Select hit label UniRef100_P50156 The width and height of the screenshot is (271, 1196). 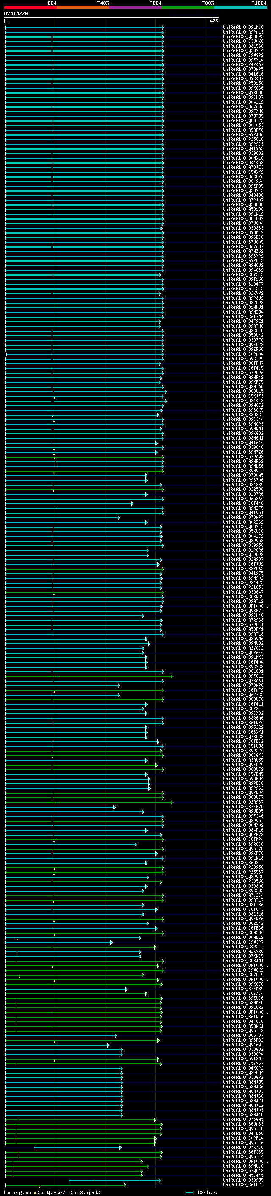(x=243, y=83)
